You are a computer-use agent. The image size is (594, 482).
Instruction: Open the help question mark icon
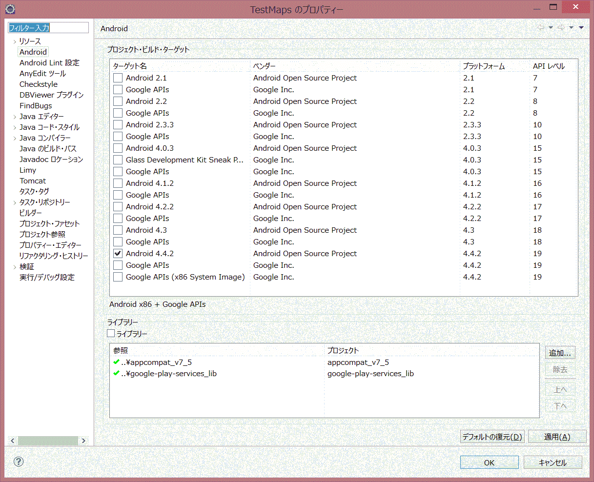tap(19, 462)
